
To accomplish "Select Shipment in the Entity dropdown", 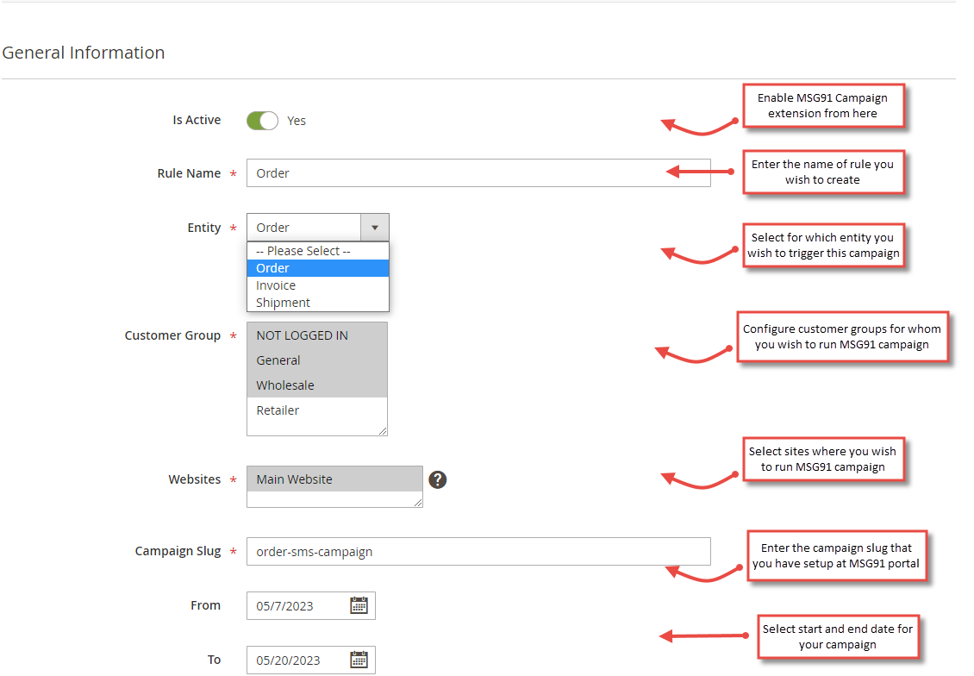I will click(283, 302).
